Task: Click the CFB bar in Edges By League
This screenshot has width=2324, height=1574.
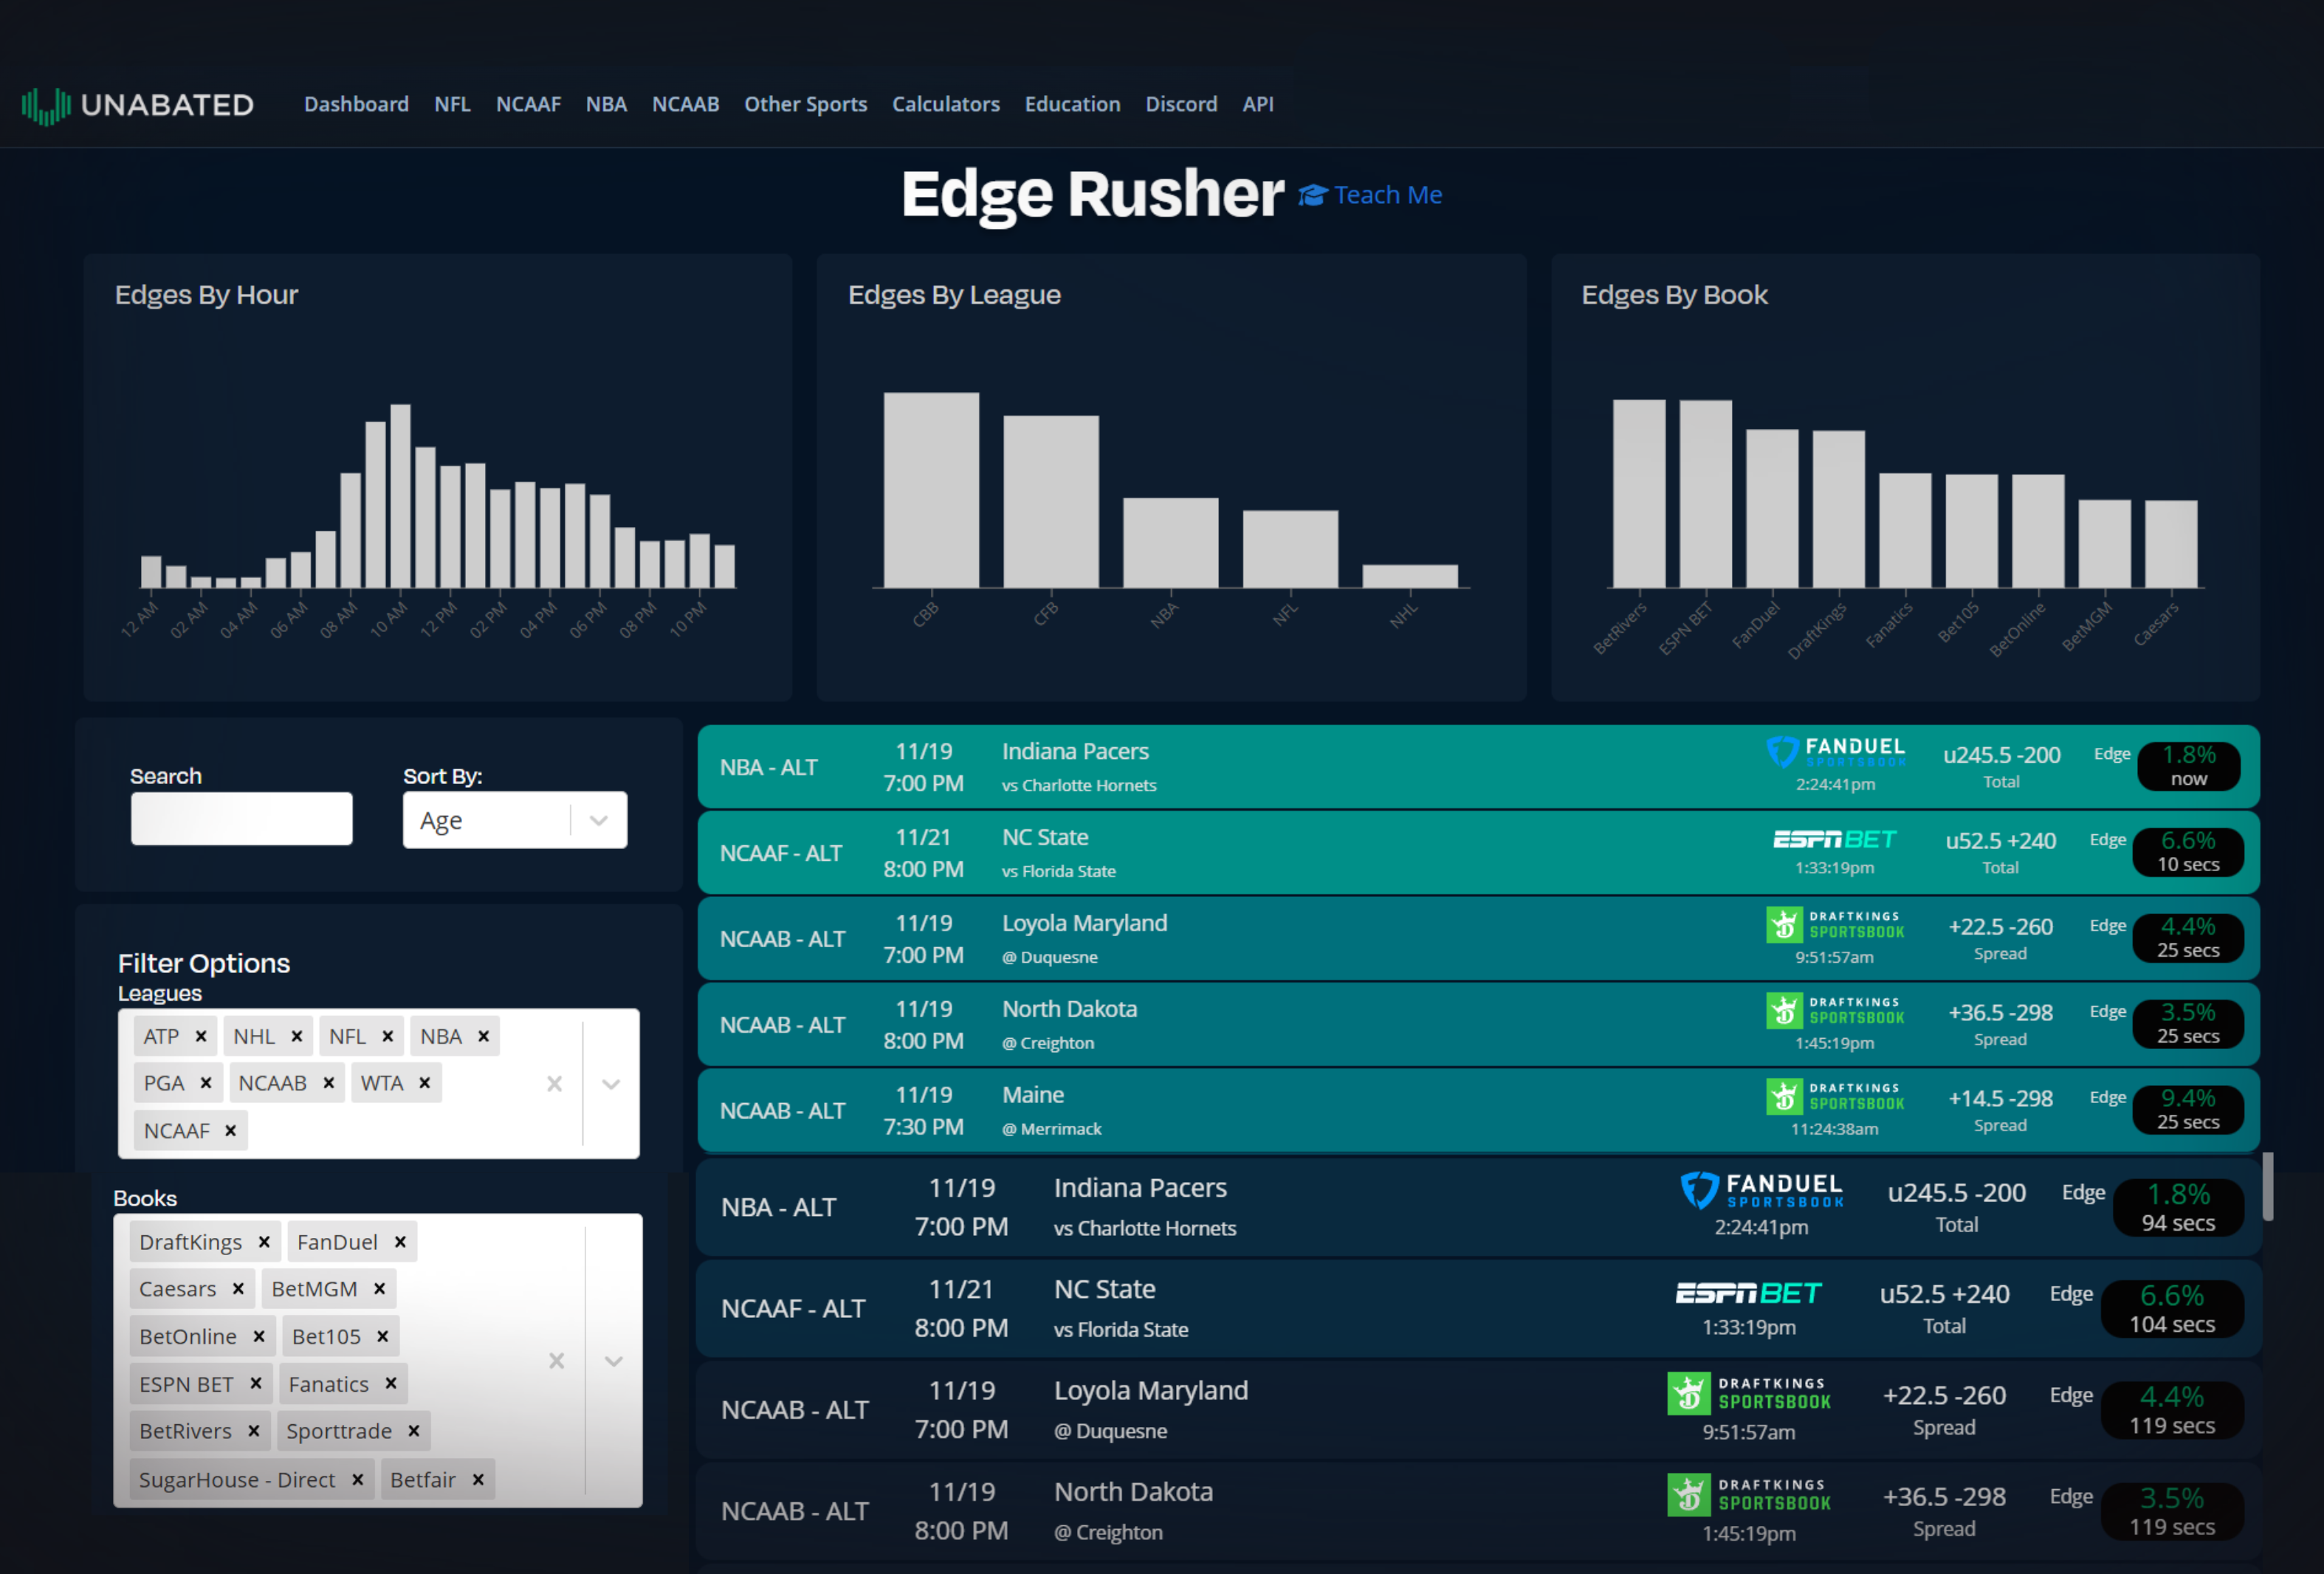Action: (1051, 502)
